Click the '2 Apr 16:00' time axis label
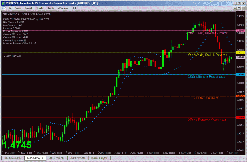 point(137,153)
